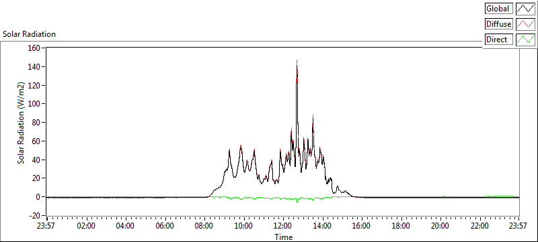Click the 60 y-axis tick label
538x242 pixels.
pyautogui.click(x=36, y=141)
